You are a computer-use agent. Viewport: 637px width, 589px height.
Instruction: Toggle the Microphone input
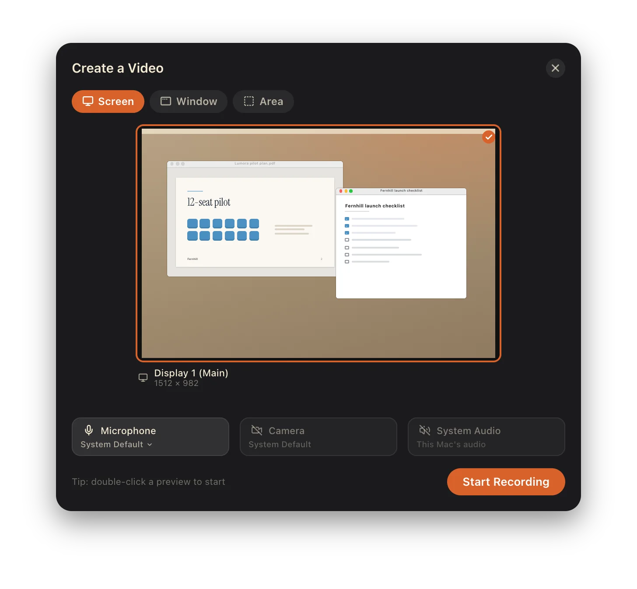click(x=150, y=437)
